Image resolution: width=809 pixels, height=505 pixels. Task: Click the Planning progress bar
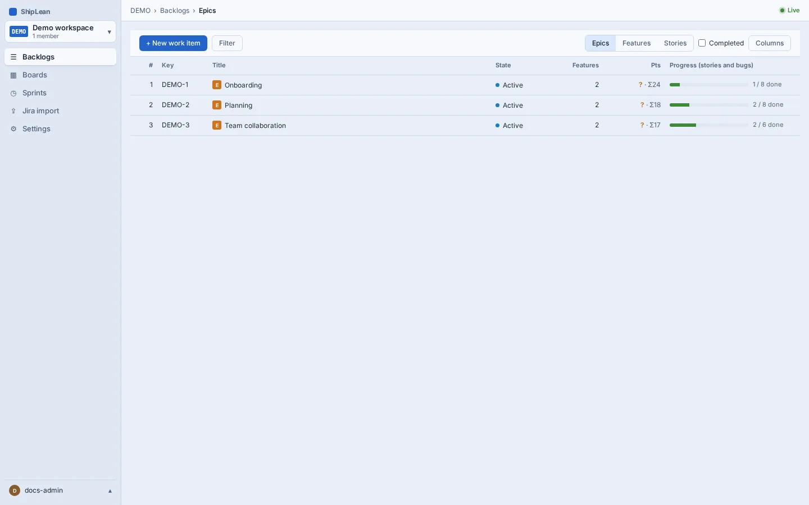point(709,105)
